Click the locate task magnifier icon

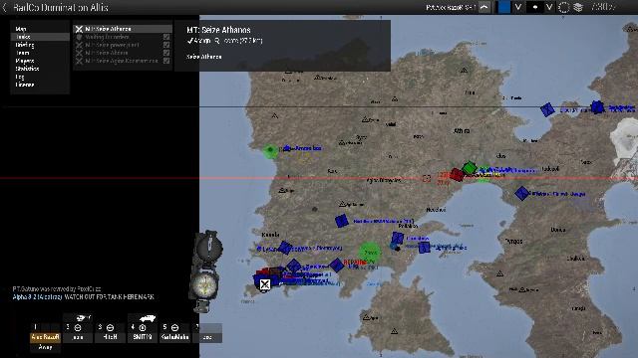click(217, 41)
